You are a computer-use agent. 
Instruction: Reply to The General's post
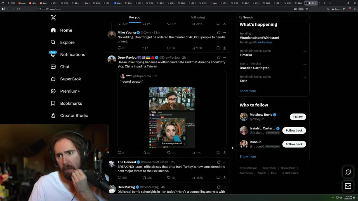(x=122, y=178)
